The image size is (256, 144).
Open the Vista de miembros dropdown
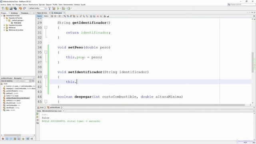point(9,81)
